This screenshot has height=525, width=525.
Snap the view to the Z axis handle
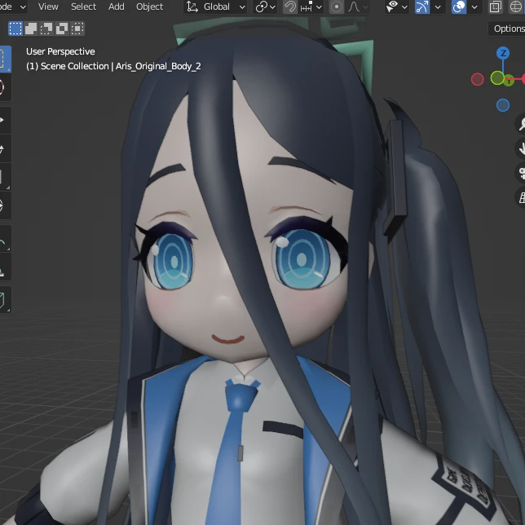[503, 53]
